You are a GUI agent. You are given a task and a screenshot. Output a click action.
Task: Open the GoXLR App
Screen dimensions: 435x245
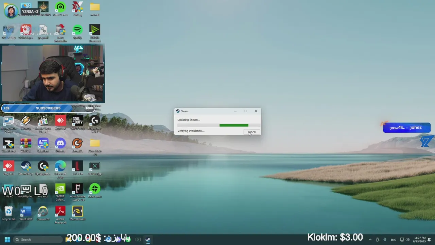click(x=95, y=168)
